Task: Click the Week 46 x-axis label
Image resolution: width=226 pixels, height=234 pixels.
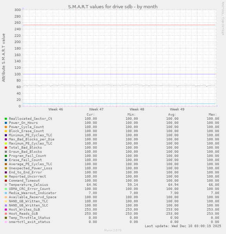Action: tap(56, 109)
